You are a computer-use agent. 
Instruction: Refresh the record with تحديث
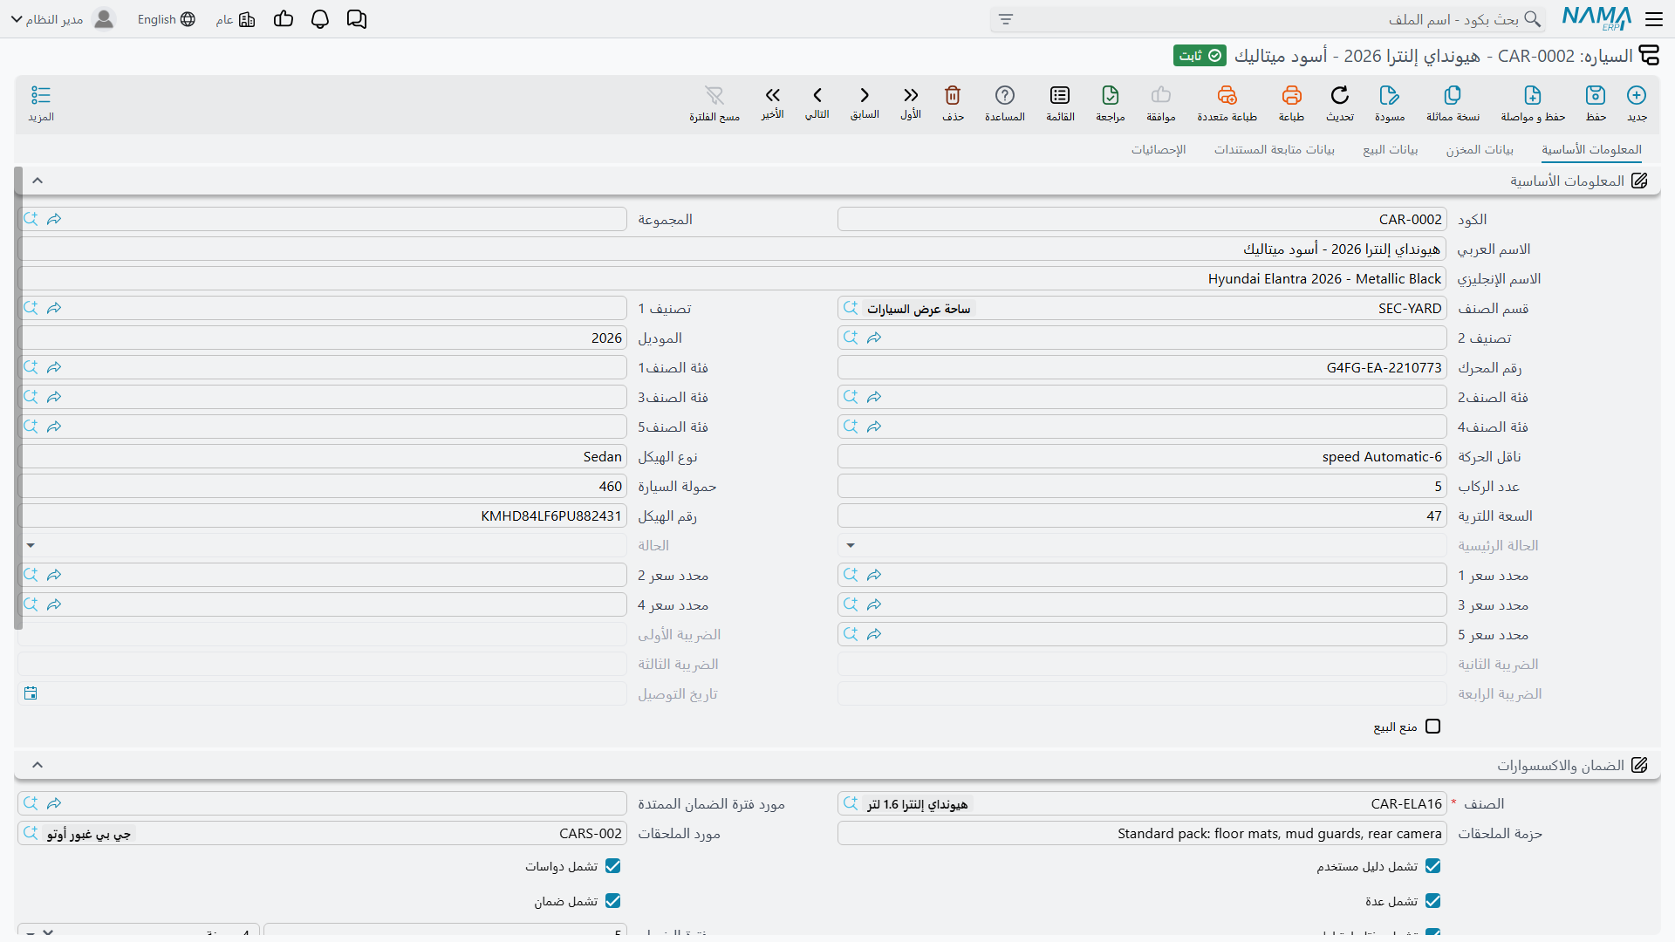(1340, 103)
